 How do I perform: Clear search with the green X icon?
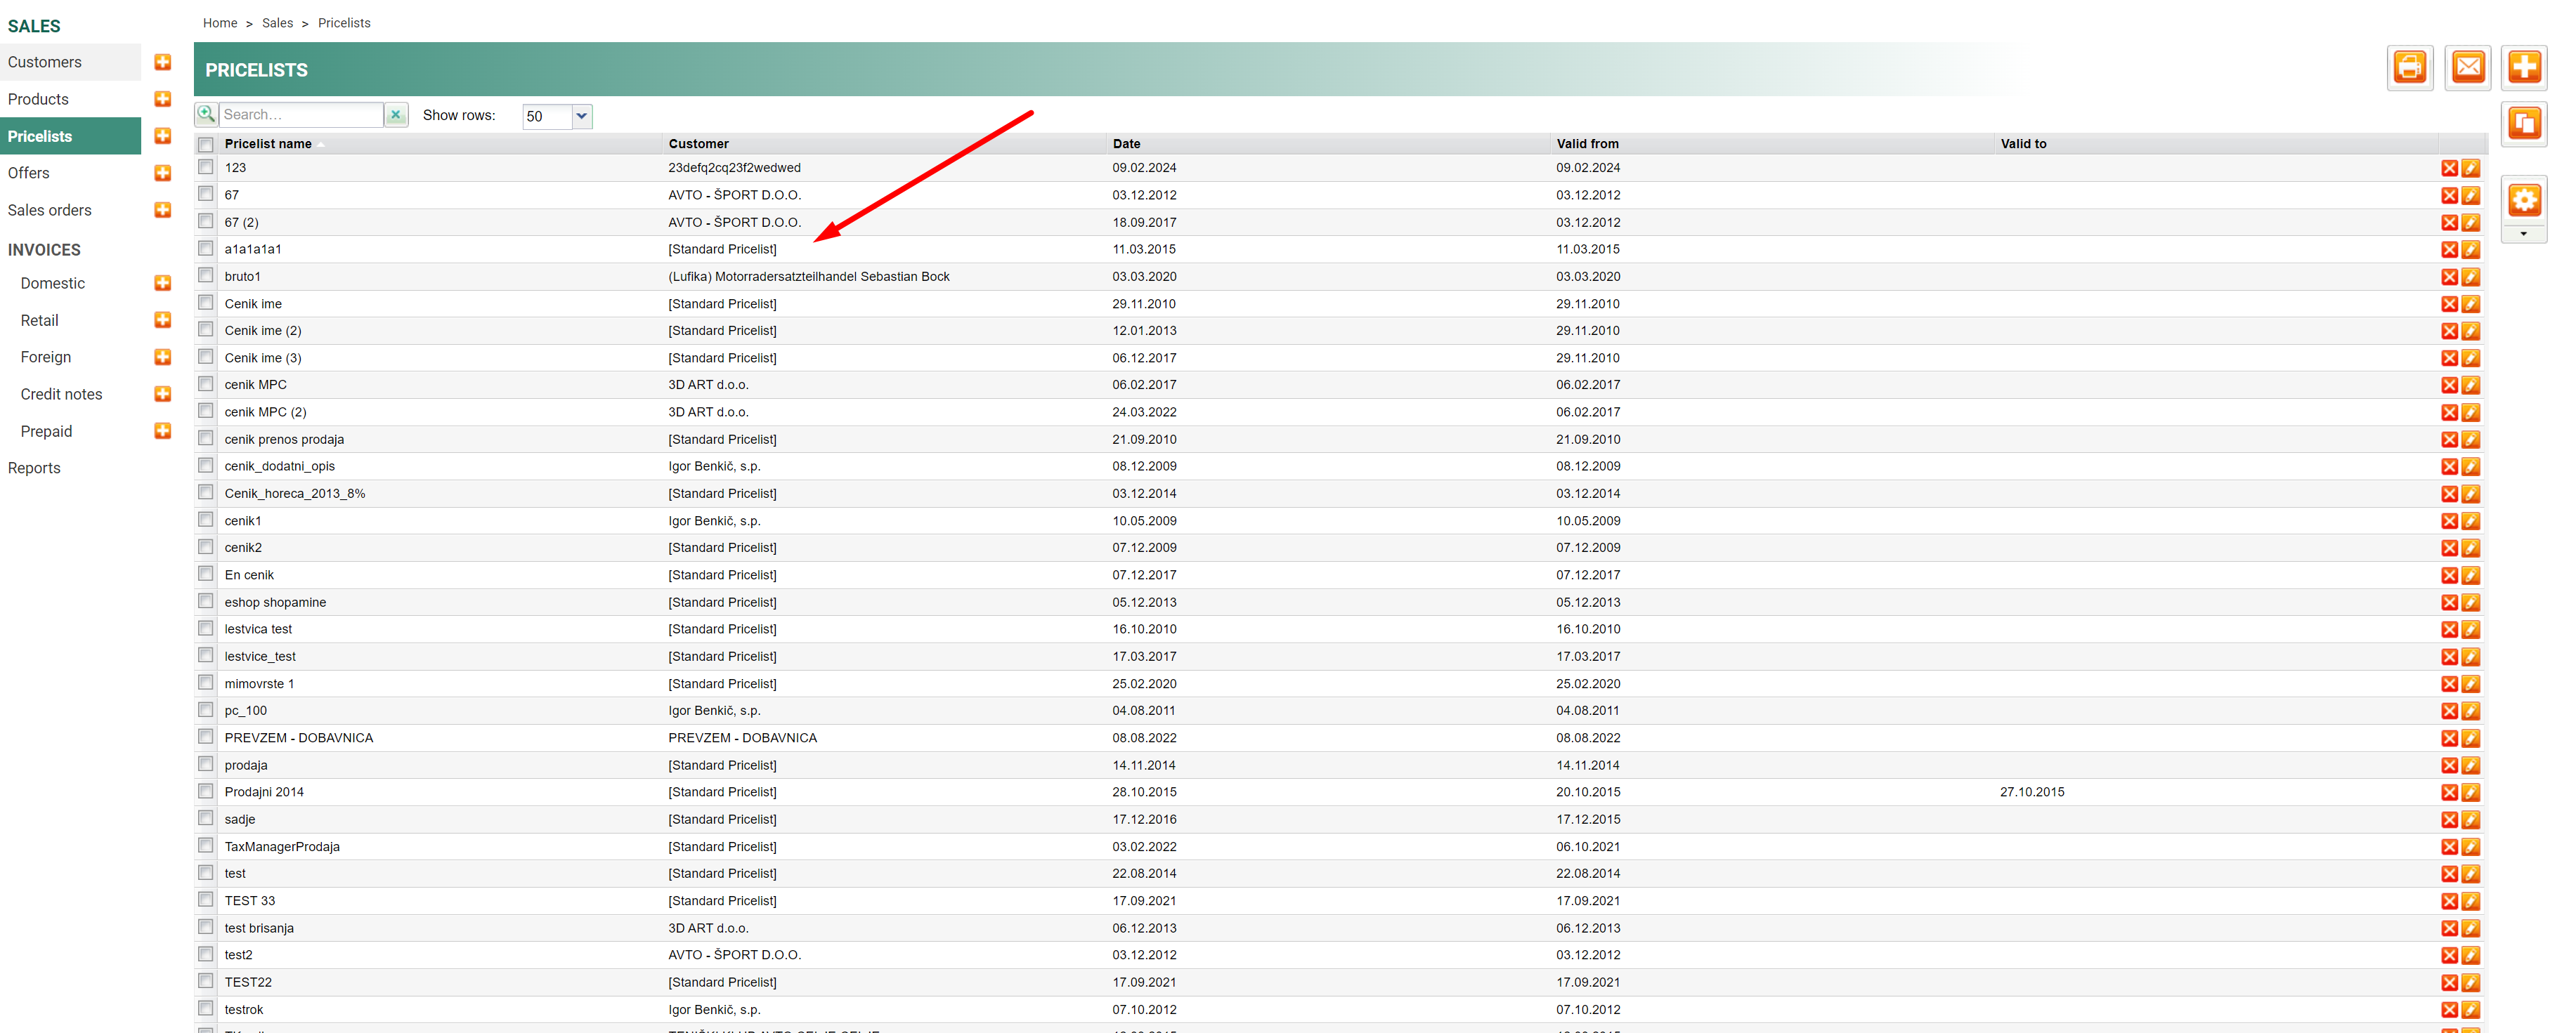[x=396, y=115]
